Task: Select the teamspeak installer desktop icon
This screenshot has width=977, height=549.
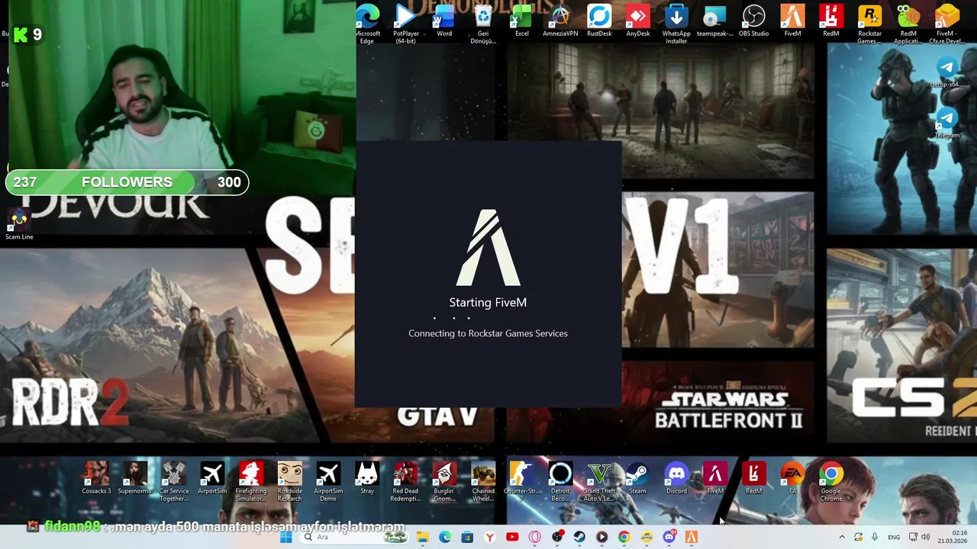Action: coord(715,21)
